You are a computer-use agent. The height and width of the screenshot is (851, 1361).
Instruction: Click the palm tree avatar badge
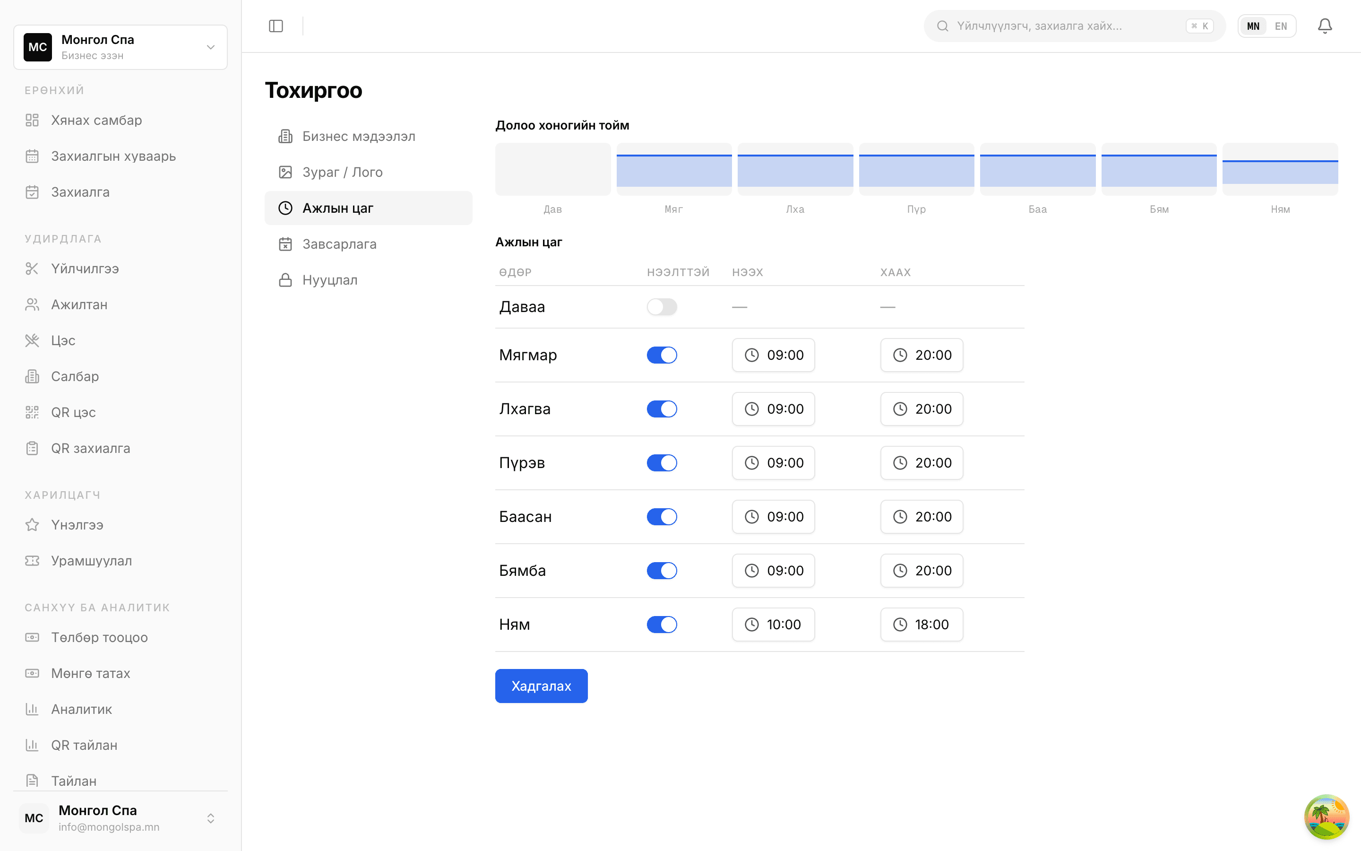tap(1326, 816)
